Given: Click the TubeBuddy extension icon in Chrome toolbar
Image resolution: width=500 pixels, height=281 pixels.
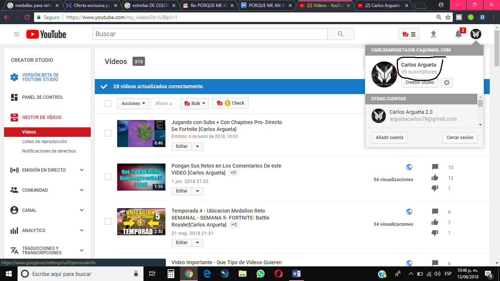Looking at the screenshot, I should pyautogui.click(x=459, y=17).
